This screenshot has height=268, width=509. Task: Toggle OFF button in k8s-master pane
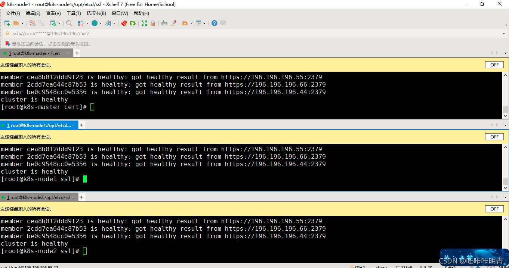494,65
